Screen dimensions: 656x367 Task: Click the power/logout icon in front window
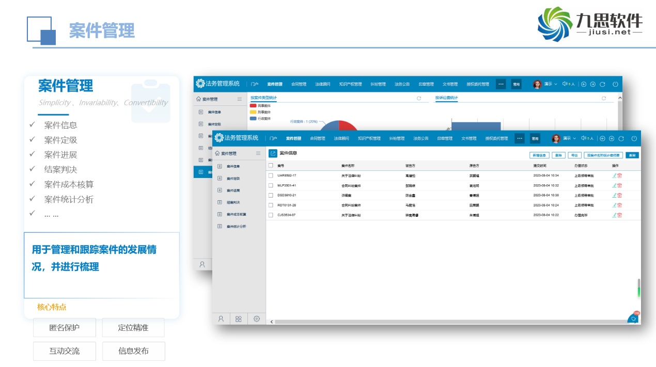(634, 138)
